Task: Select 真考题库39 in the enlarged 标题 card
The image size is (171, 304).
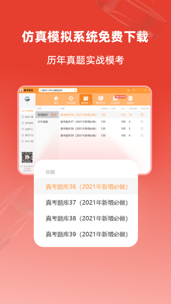Action: click(x=86, y=234)
